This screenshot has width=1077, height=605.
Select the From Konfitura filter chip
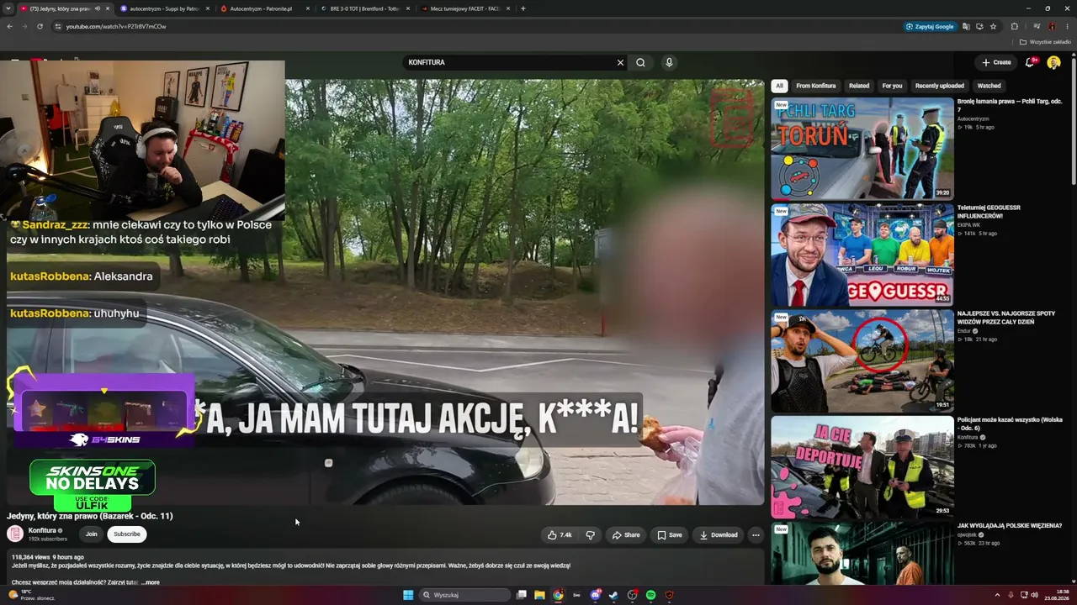(x=816, y=86)
